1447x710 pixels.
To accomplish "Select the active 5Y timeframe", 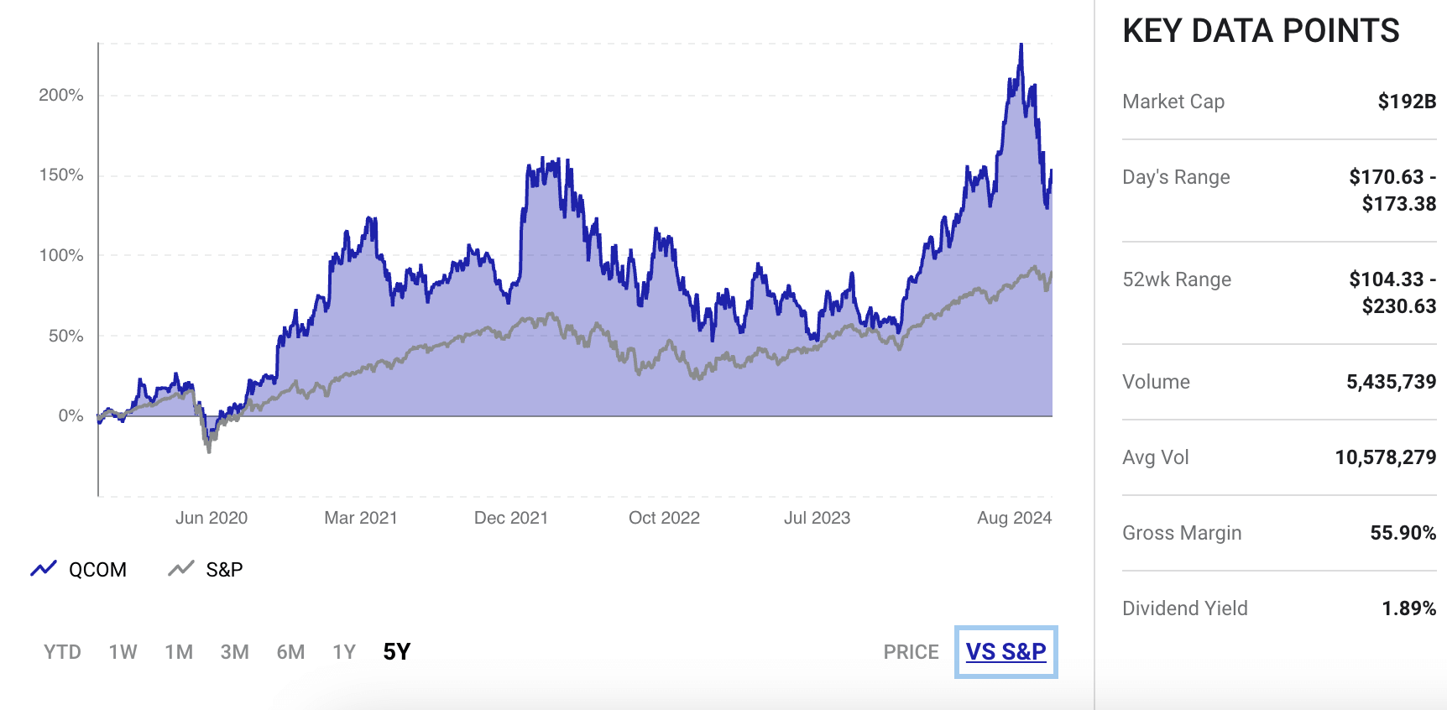I will (395, 651).
